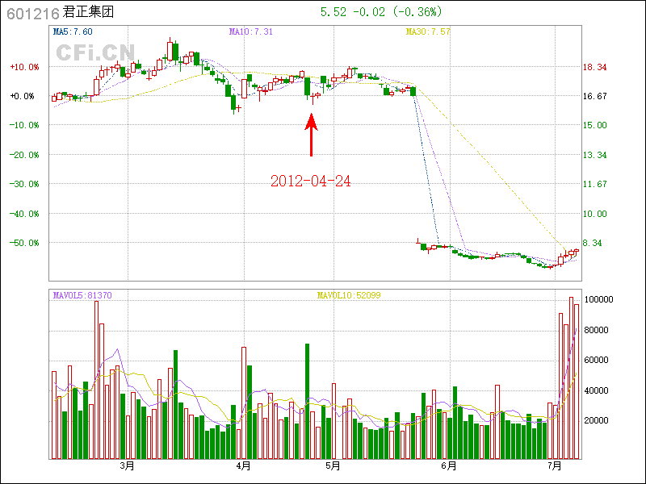The width and height of the screenshot is (646, 484).
Task: Click the -30.0% axis label
Action: click(25, 184)
